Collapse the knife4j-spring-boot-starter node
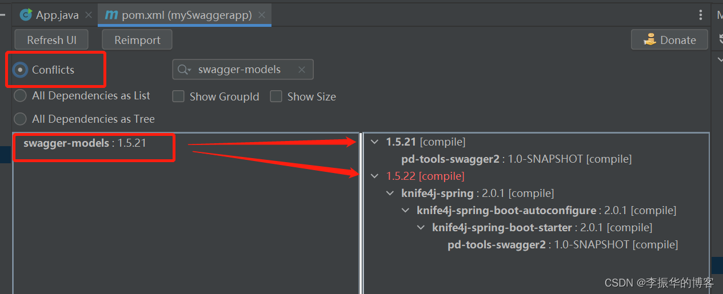723x294 pixels. click(421, 227)
